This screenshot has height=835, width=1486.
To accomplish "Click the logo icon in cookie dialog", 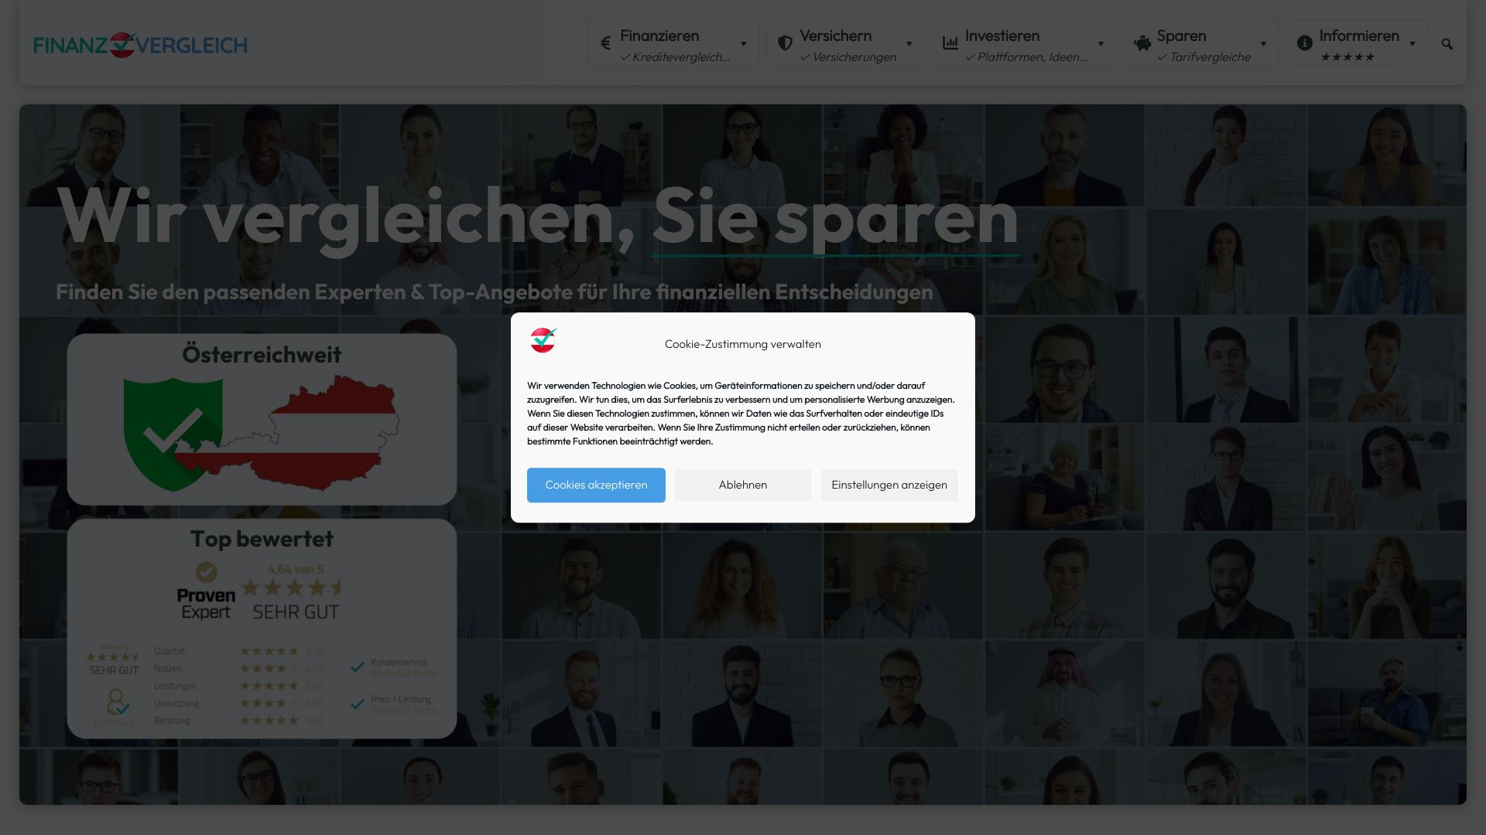I will point(543,340).
